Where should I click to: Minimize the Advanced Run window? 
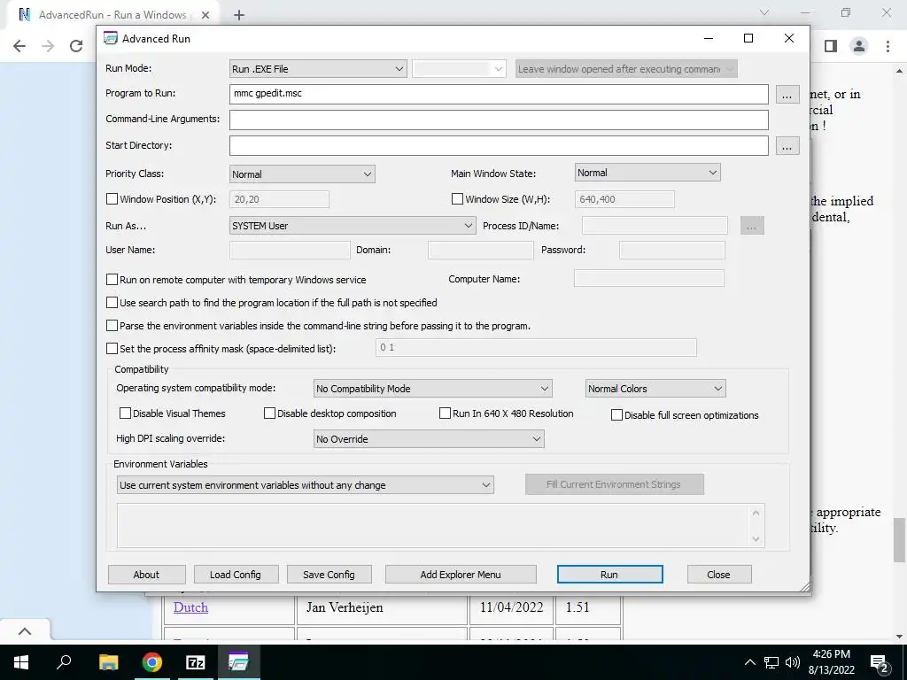point(709,38)
